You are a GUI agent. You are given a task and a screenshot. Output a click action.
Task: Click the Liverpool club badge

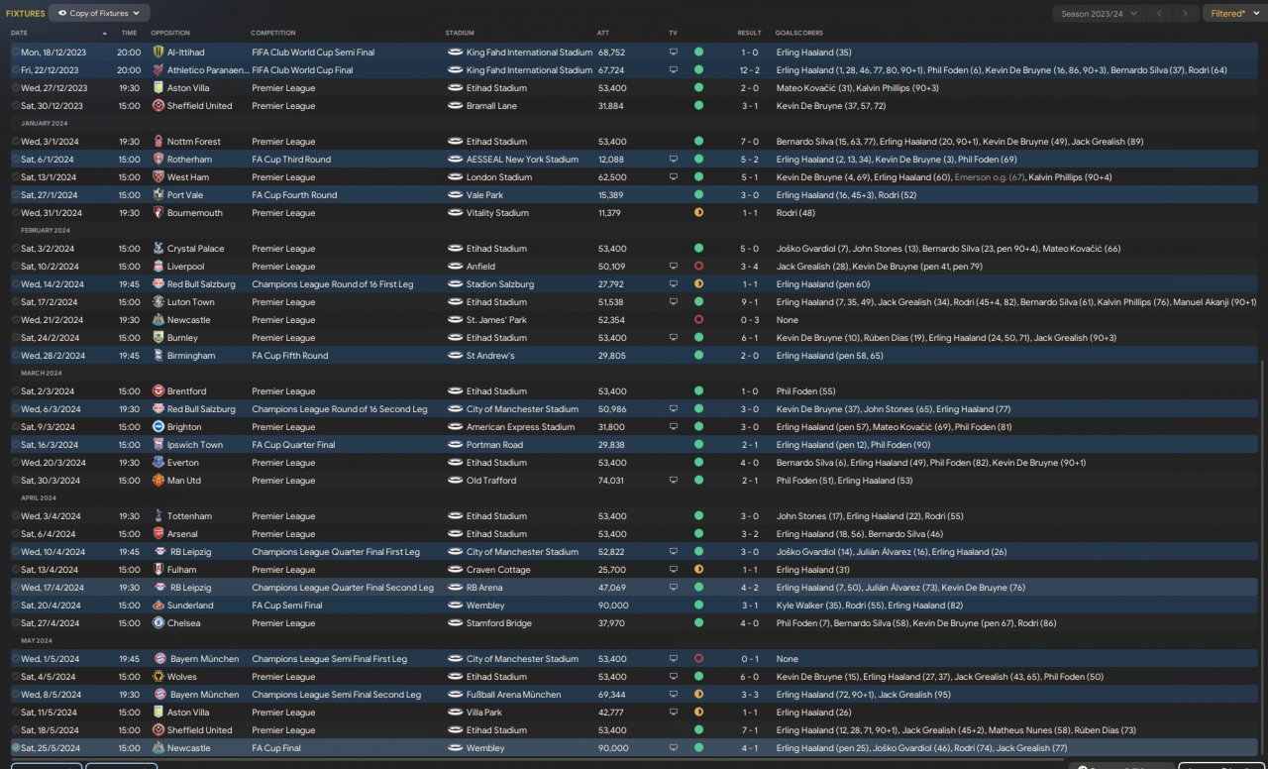(158, 266)
